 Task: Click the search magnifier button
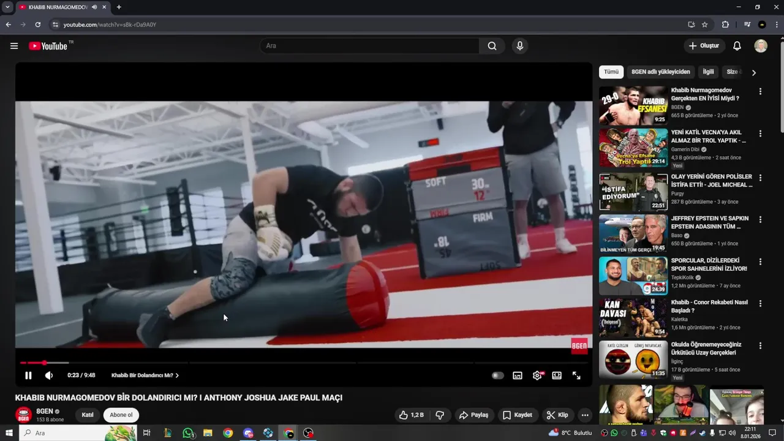pyautogui.click(x=492, y=46)
